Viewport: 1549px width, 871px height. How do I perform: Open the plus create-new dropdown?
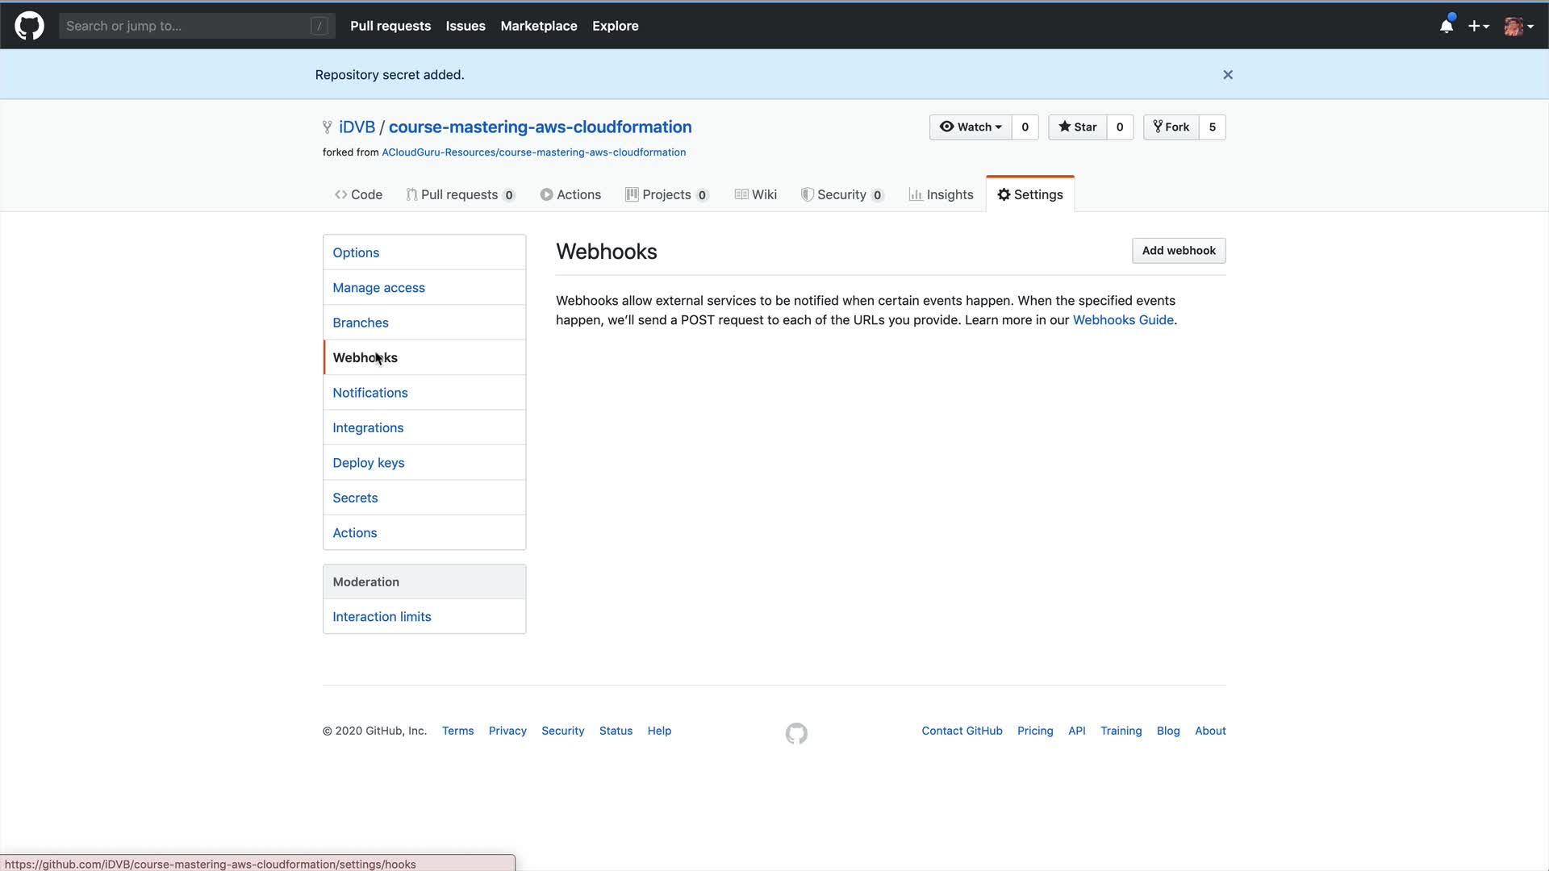click(x=1478, y=26)
